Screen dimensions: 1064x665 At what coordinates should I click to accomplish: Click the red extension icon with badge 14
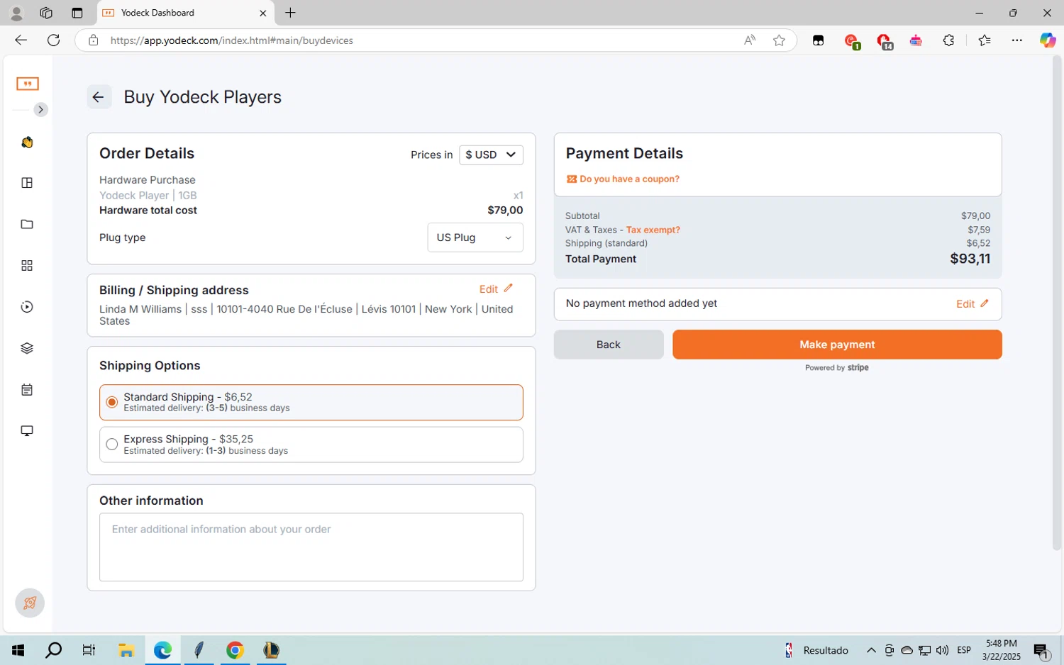click(x=884, y=41)
